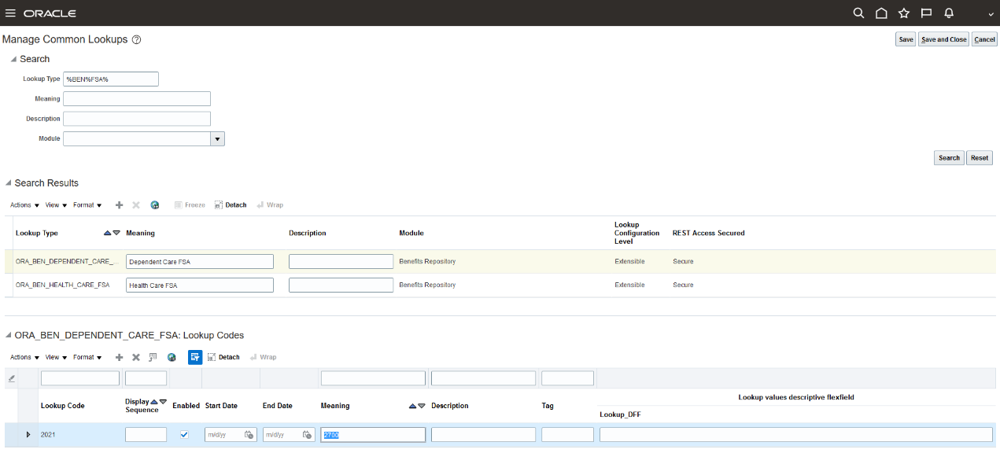Collapse the Search section
This screenshot has height=453, width=1000.
13,60
